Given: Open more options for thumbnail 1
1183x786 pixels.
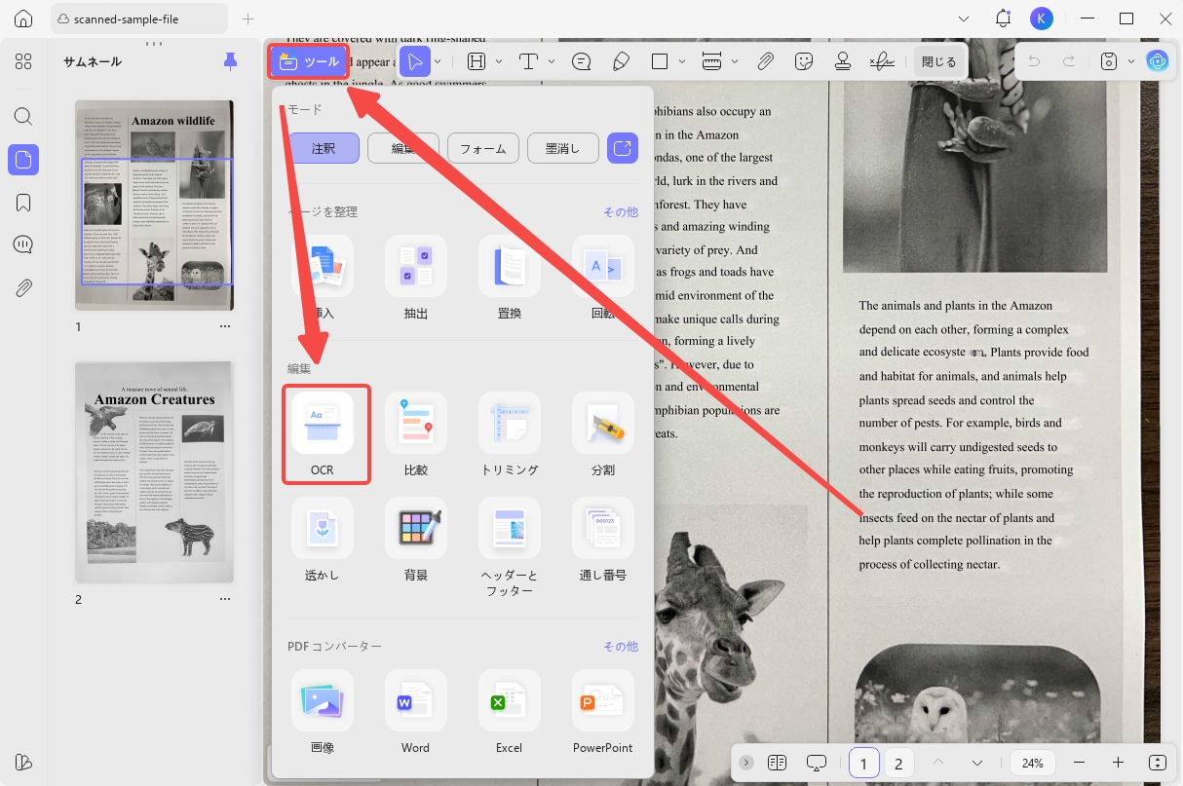Looking at the screenshot, I should coord(225,326).
